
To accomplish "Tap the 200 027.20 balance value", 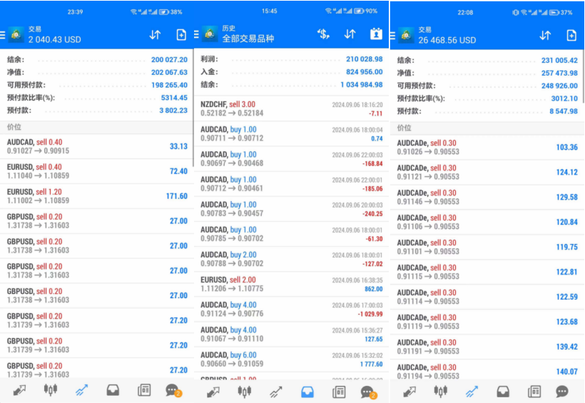I will coord(169,60).
